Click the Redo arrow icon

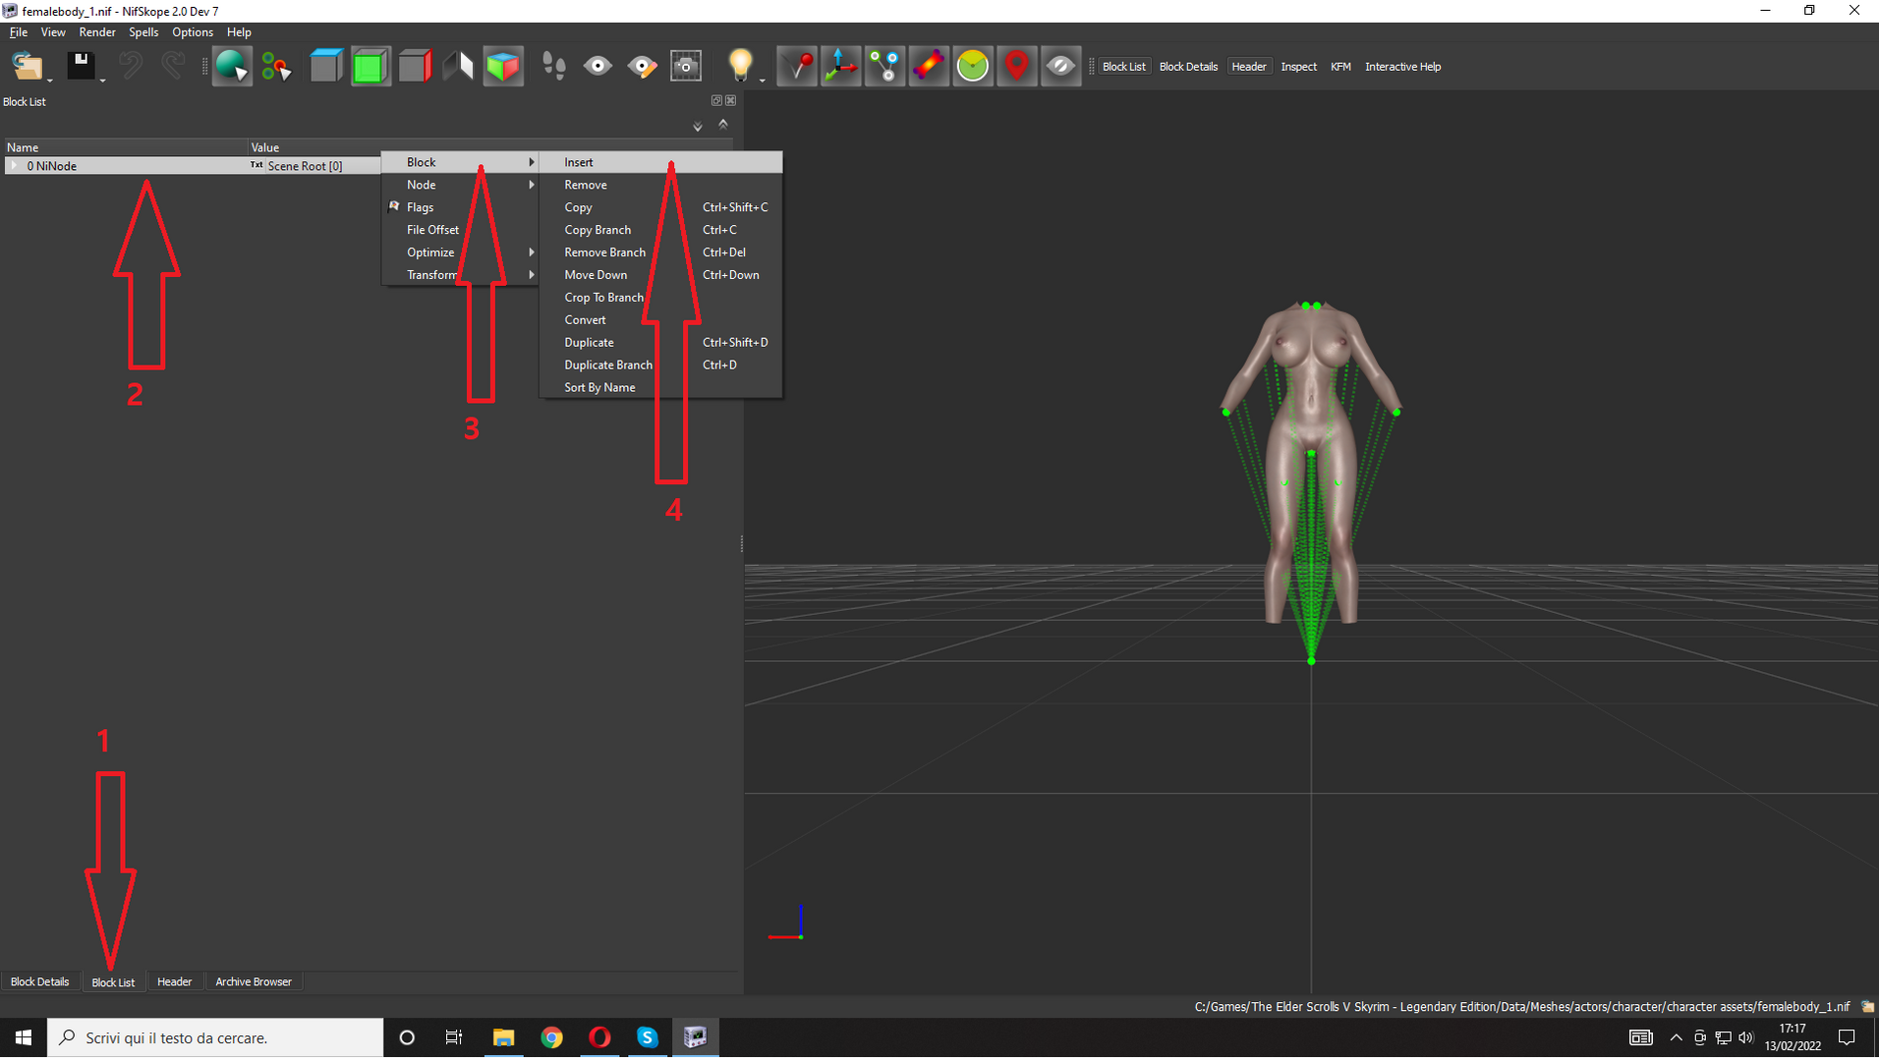[x=173, y=66]
